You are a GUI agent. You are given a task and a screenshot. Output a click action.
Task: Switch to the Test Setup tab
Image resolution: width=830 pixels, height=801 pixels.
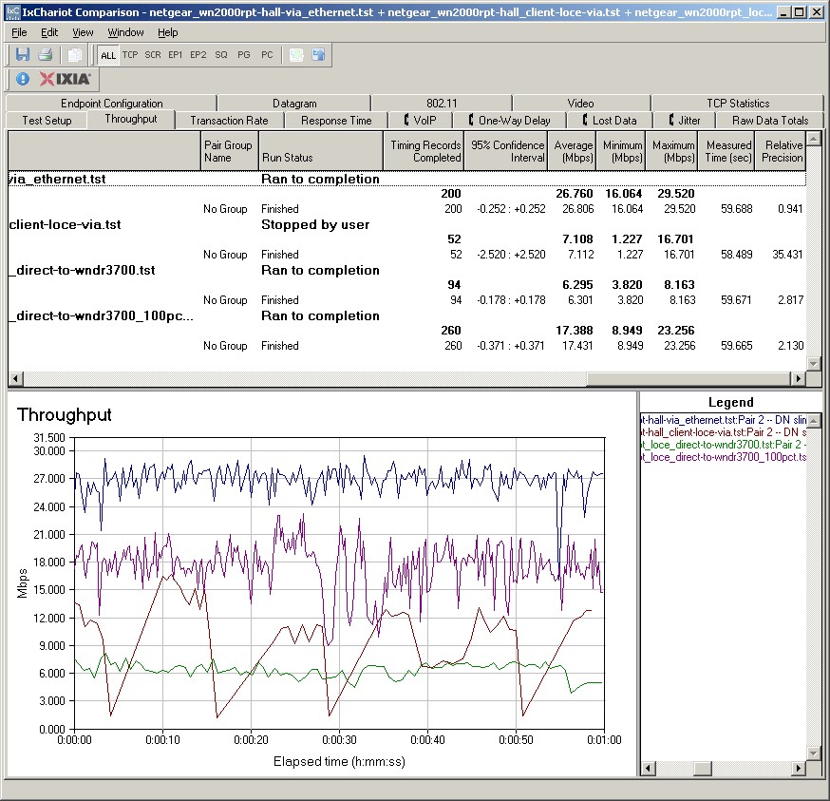pos(47,121)
